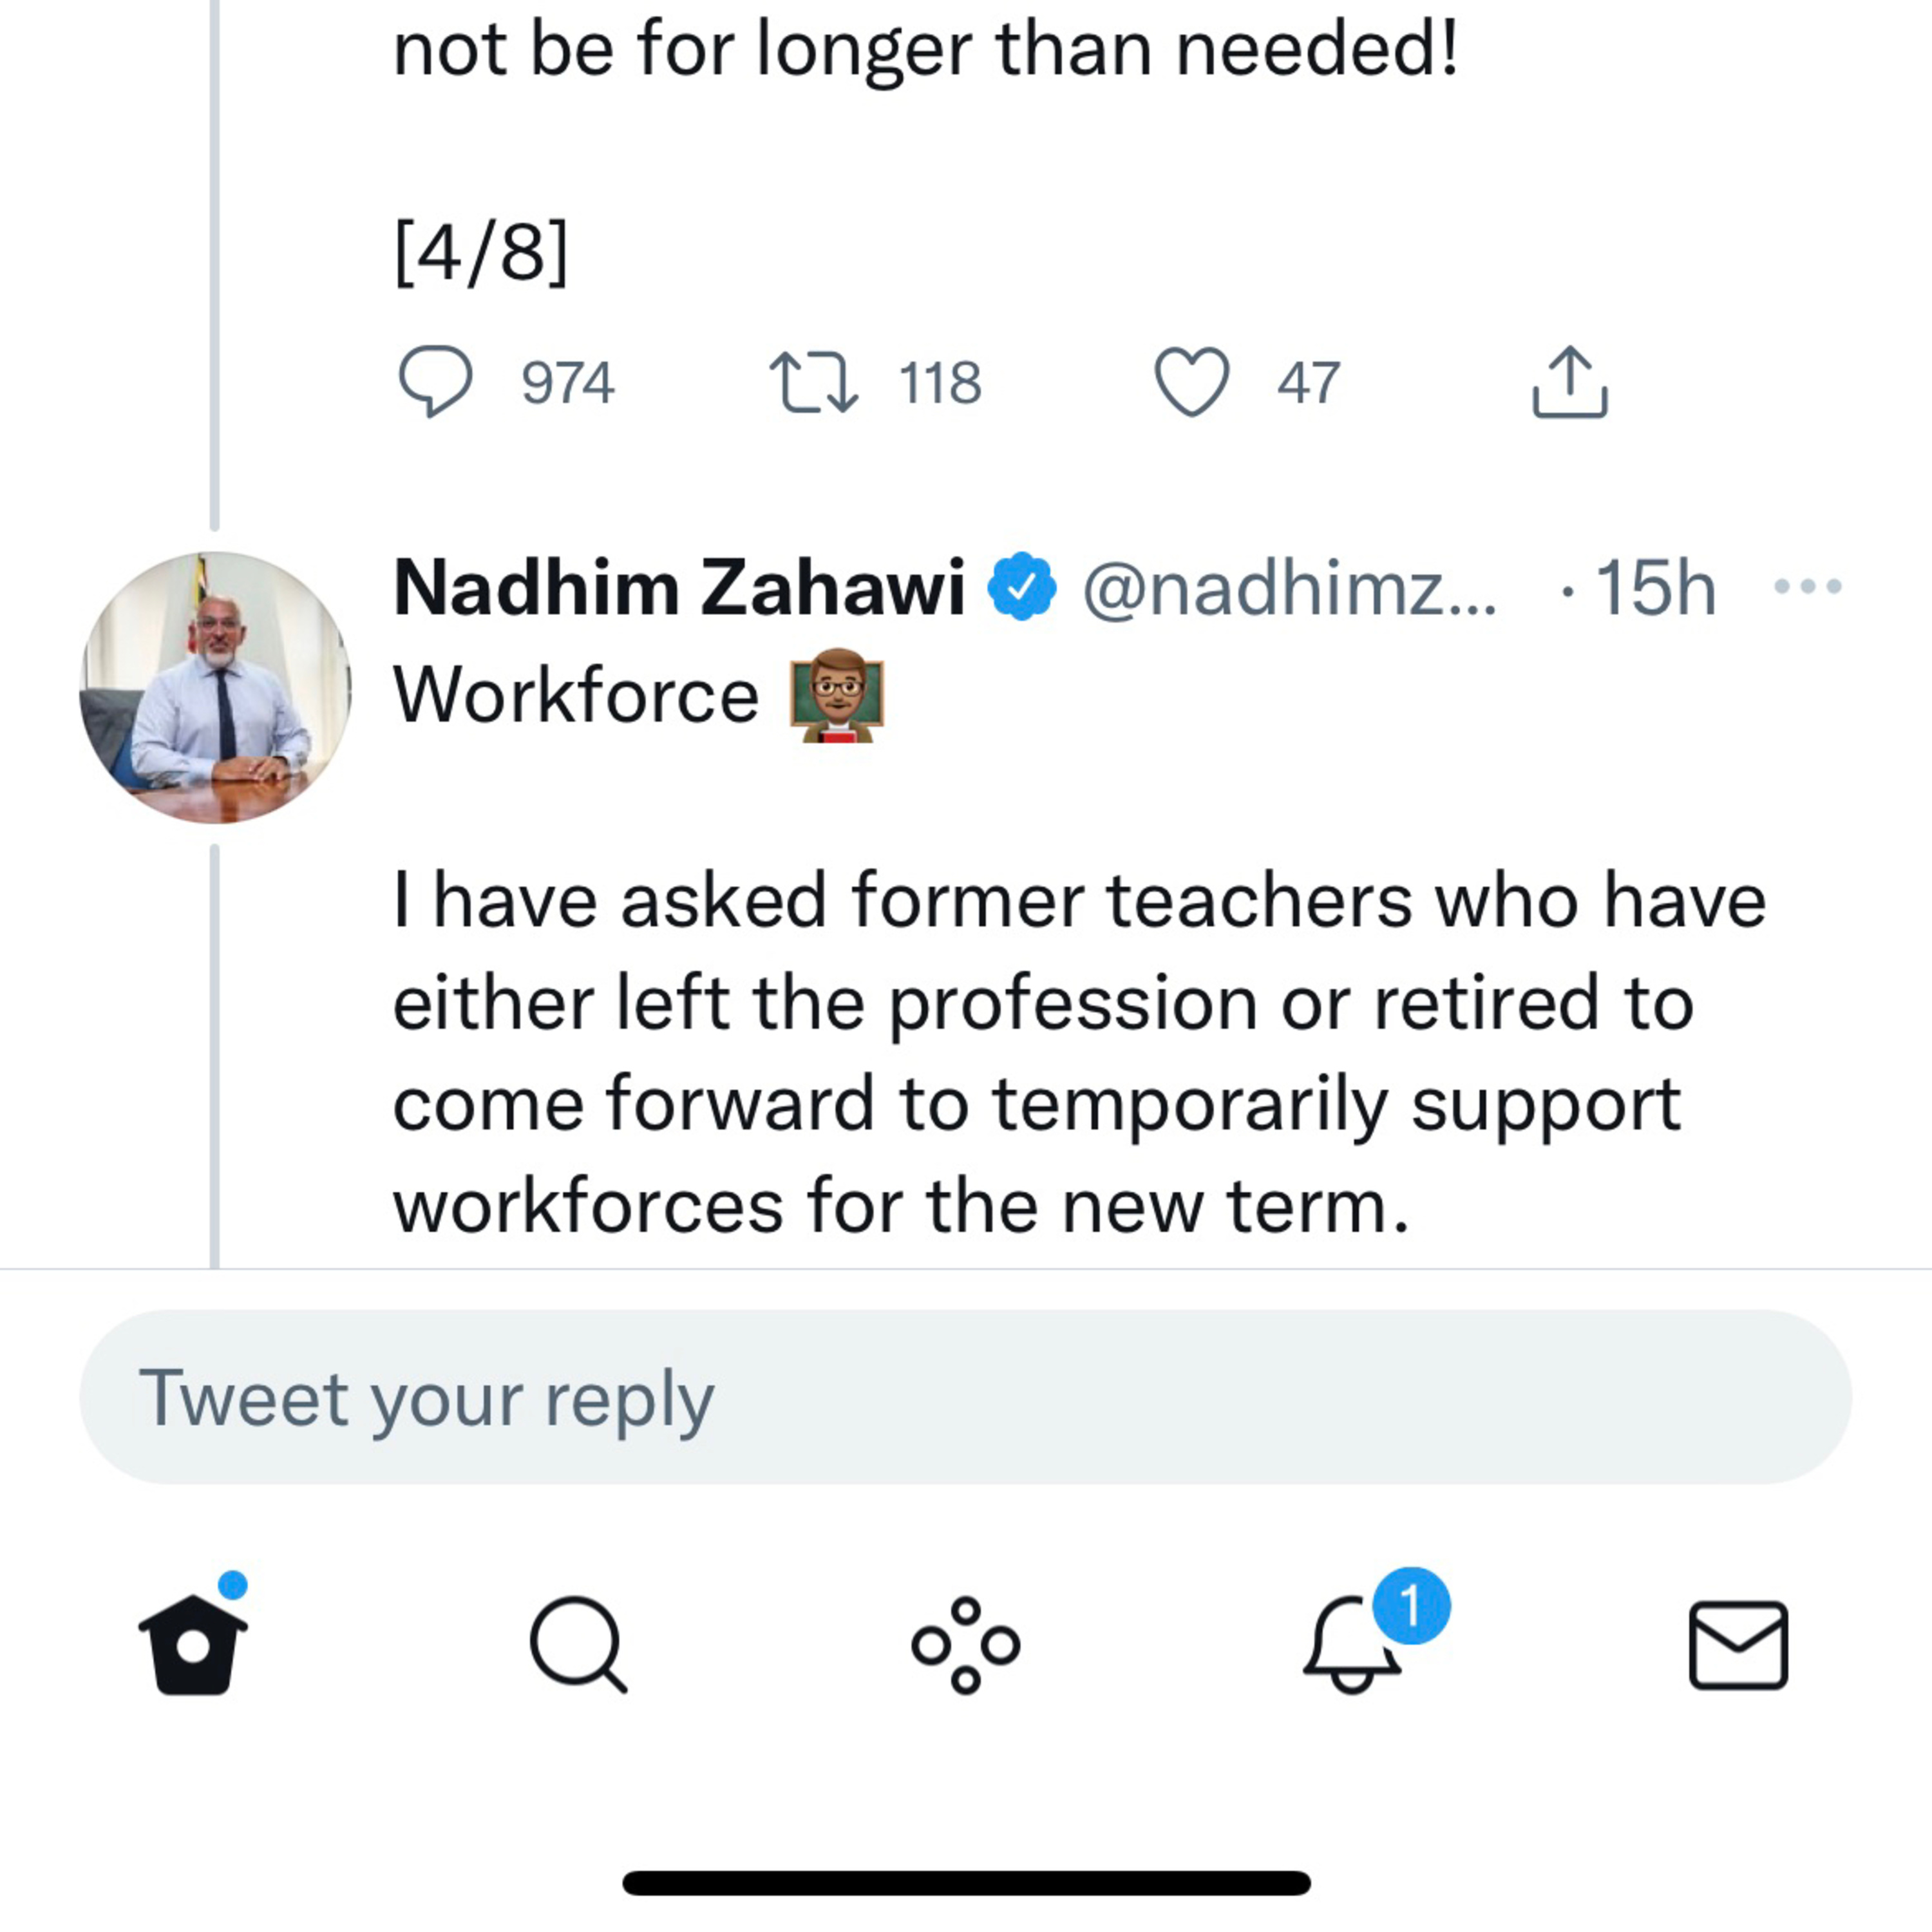
Task: Retweet the [4/8] tweet
Action: point(813,381)
